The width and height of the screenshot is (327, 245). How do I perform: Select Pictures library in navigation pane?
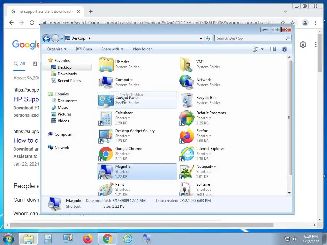pyautogui.click(x=64, y=114)
